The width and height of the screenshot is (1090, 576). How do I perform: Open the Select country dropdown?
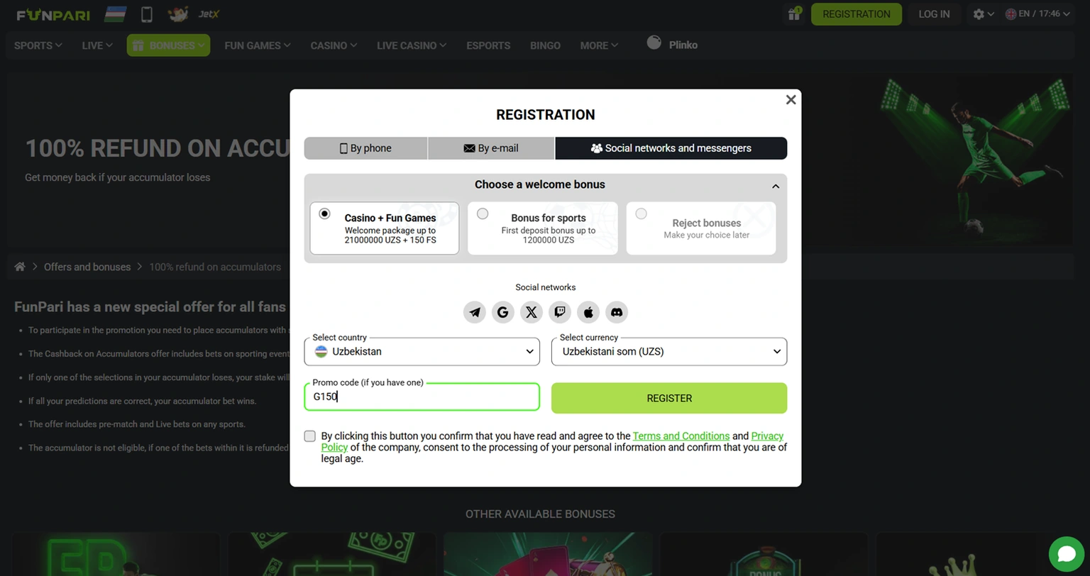click(422, 352)
